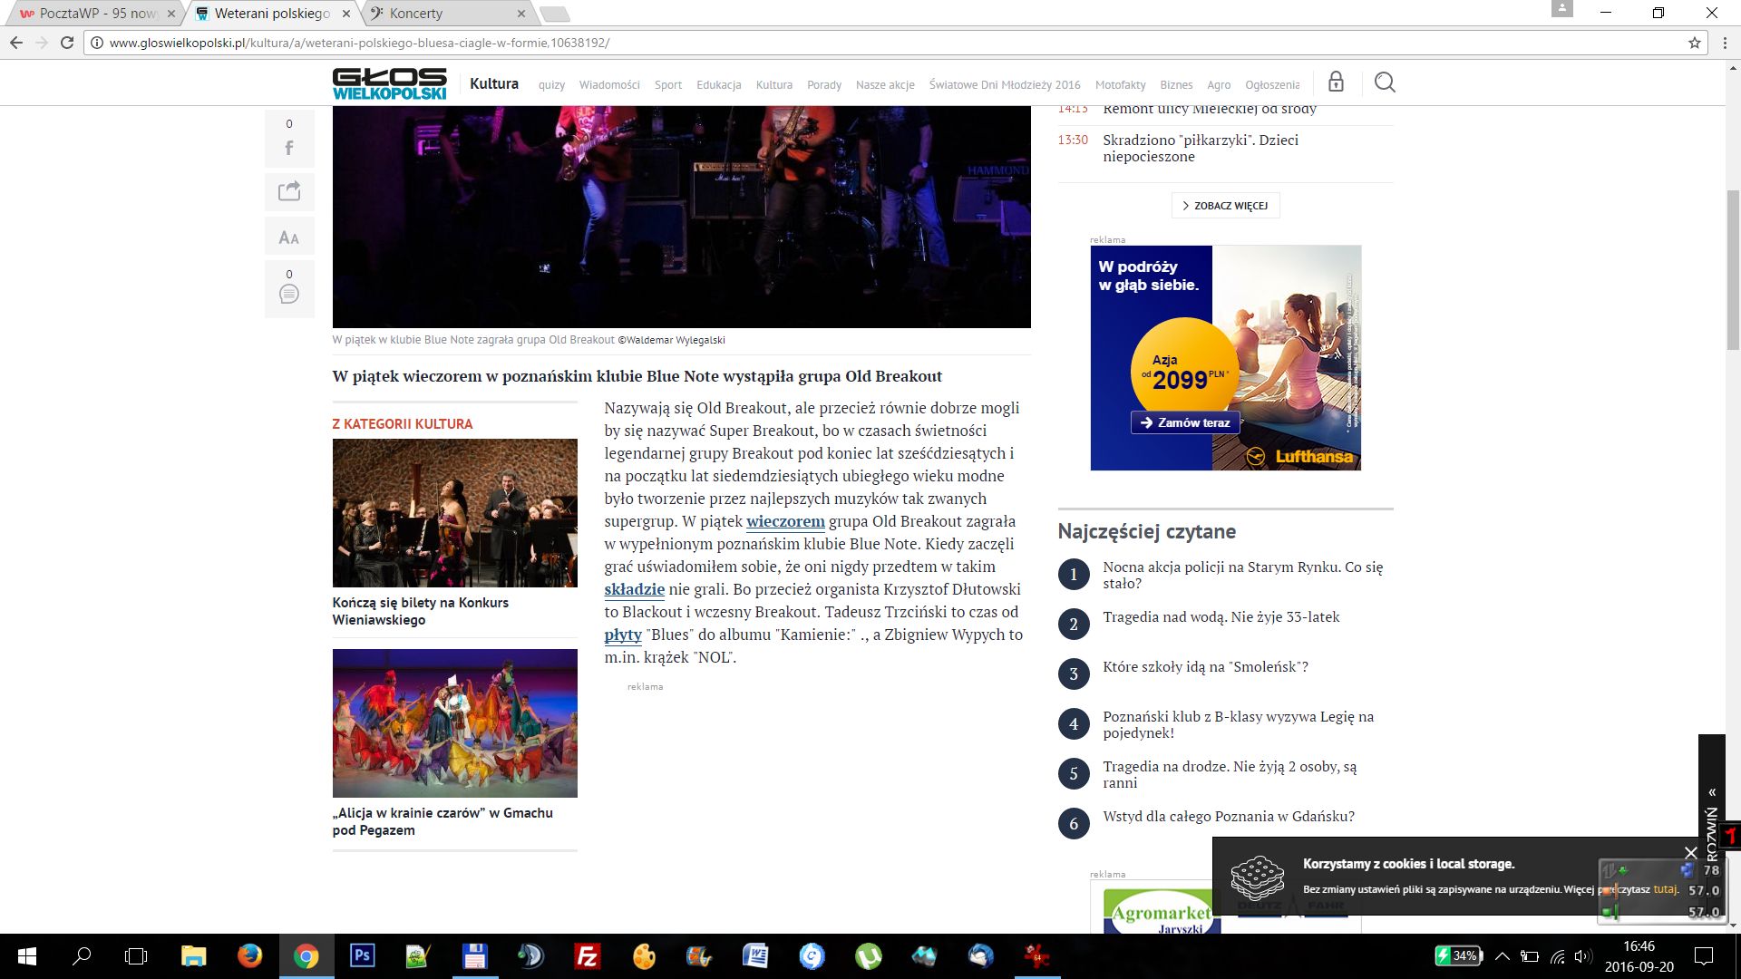This screenshot has width=1741, height=979.
Task: Follow the 'wieczorem' link in article
Action: tap(785, 521)
